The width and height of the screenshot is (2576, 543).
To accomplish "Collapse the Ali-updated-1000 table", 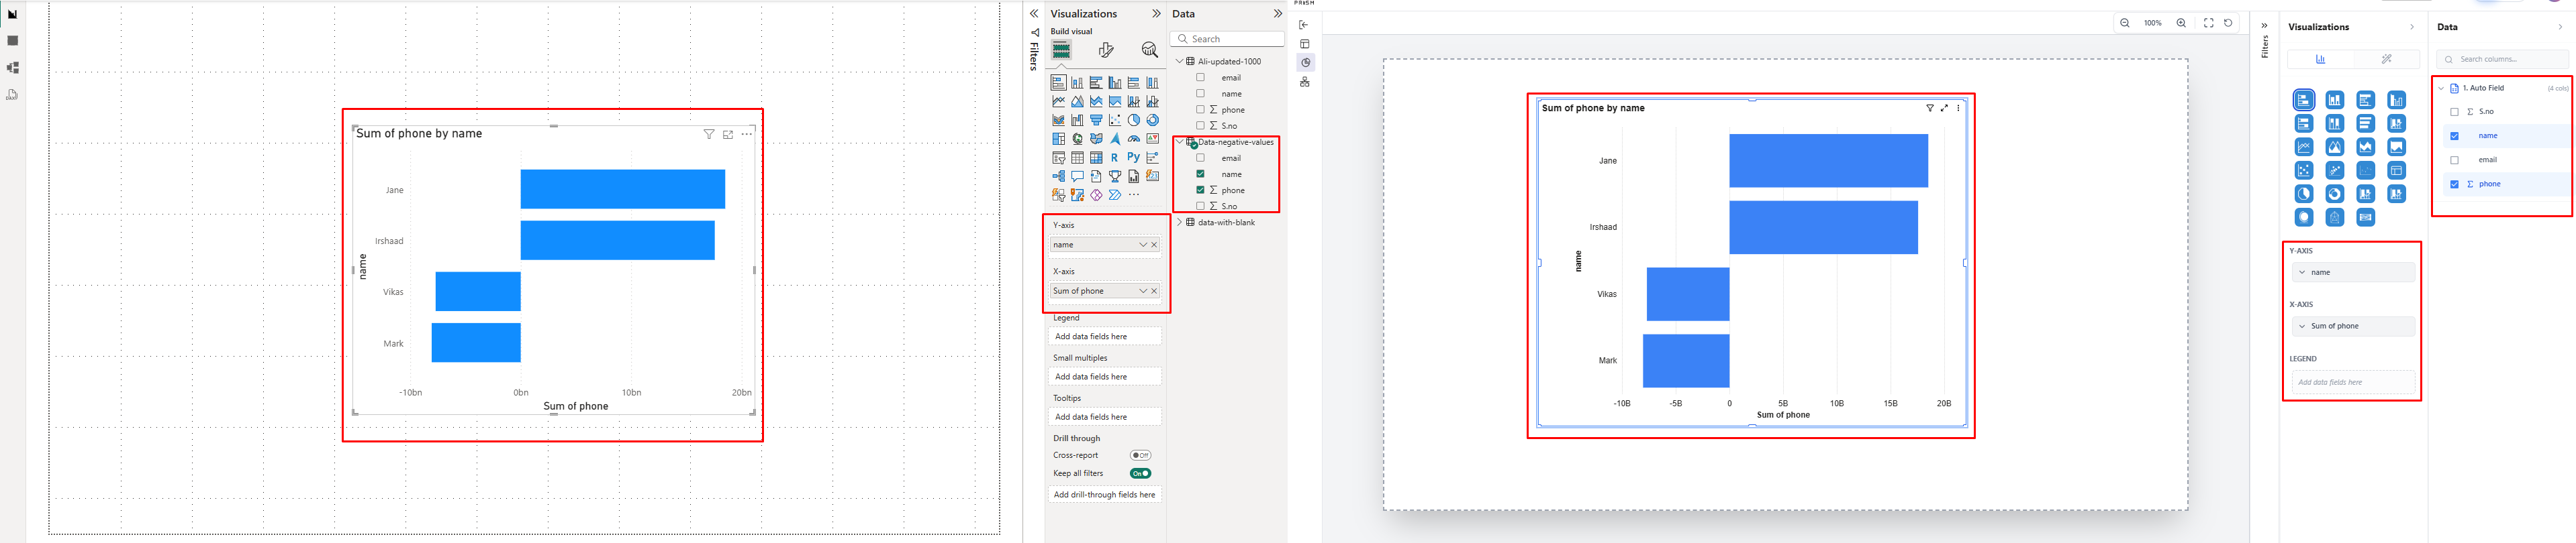I will point(1179,61).
